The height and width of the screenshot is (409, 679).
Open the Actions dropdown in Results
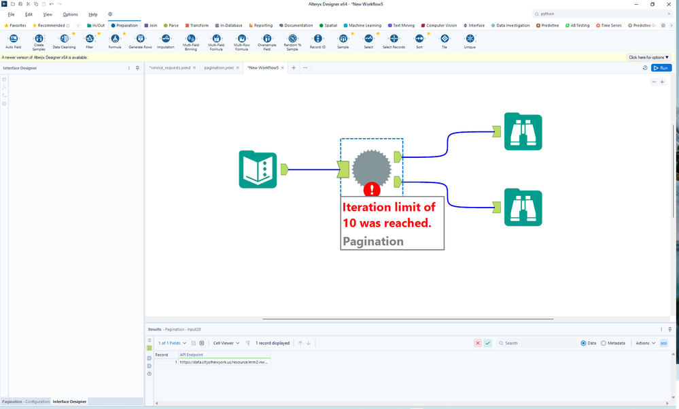click(x=645, y=343)
